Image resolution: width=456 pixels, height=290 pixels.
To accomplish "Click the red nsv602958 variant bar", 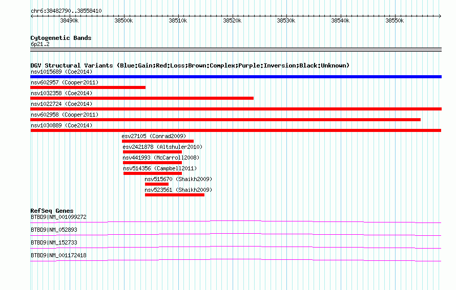I will coord(225,120).
